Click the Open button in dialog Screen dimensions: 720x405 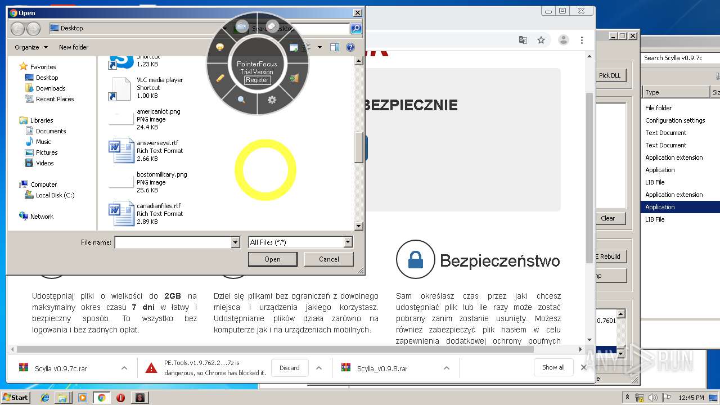[272, 259]
